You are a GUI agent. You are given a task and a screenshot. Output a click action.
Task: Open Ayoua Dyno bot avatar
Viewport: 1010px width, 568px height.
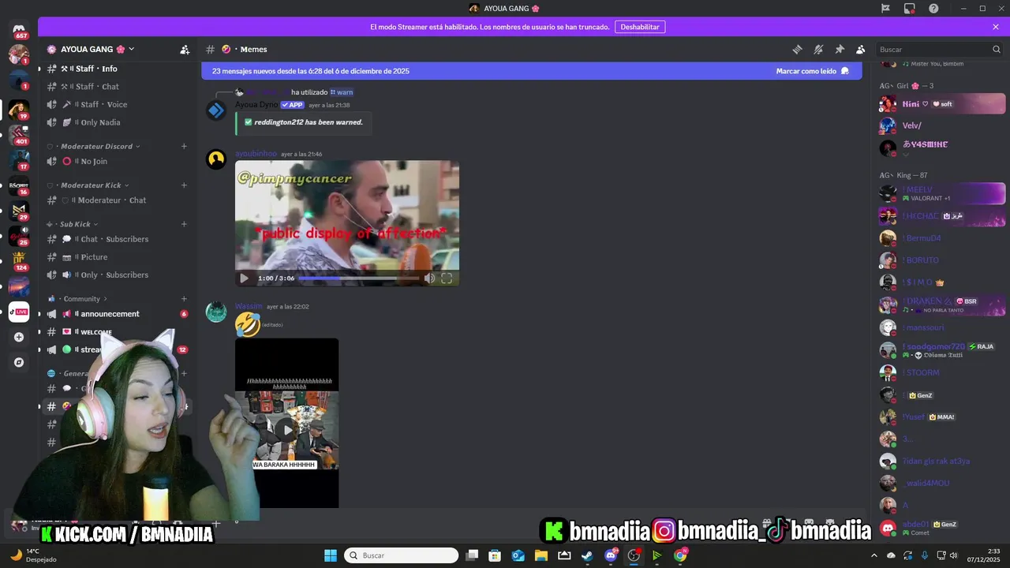coord(216,110)
